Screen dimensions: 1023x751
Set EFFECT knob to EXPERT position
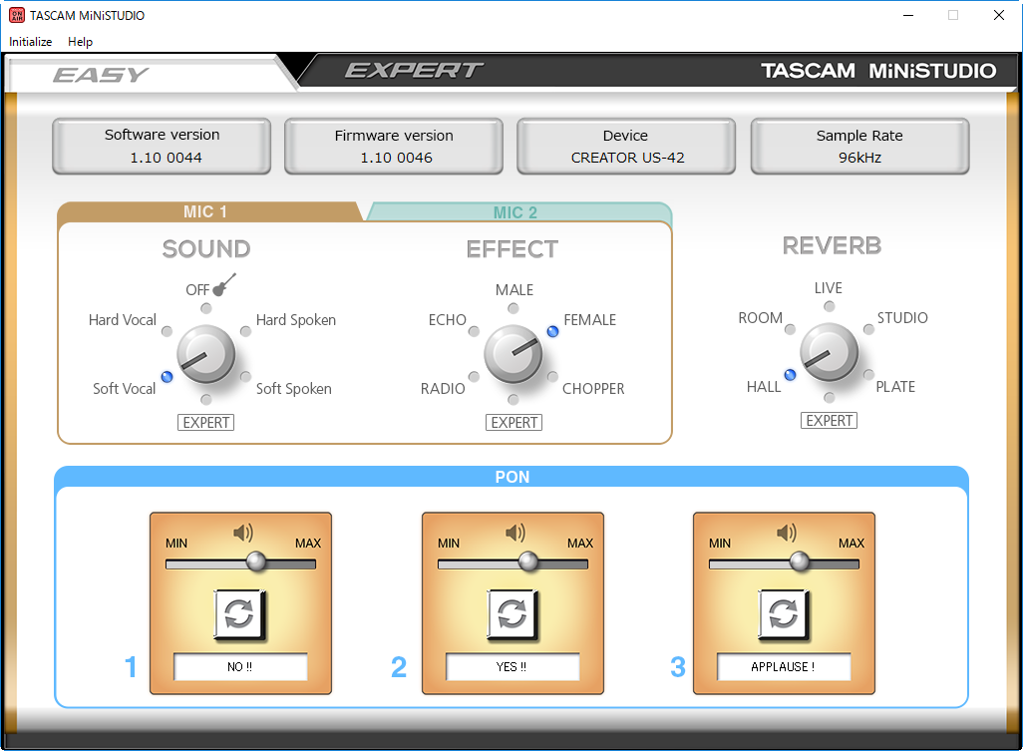point(513,399)
